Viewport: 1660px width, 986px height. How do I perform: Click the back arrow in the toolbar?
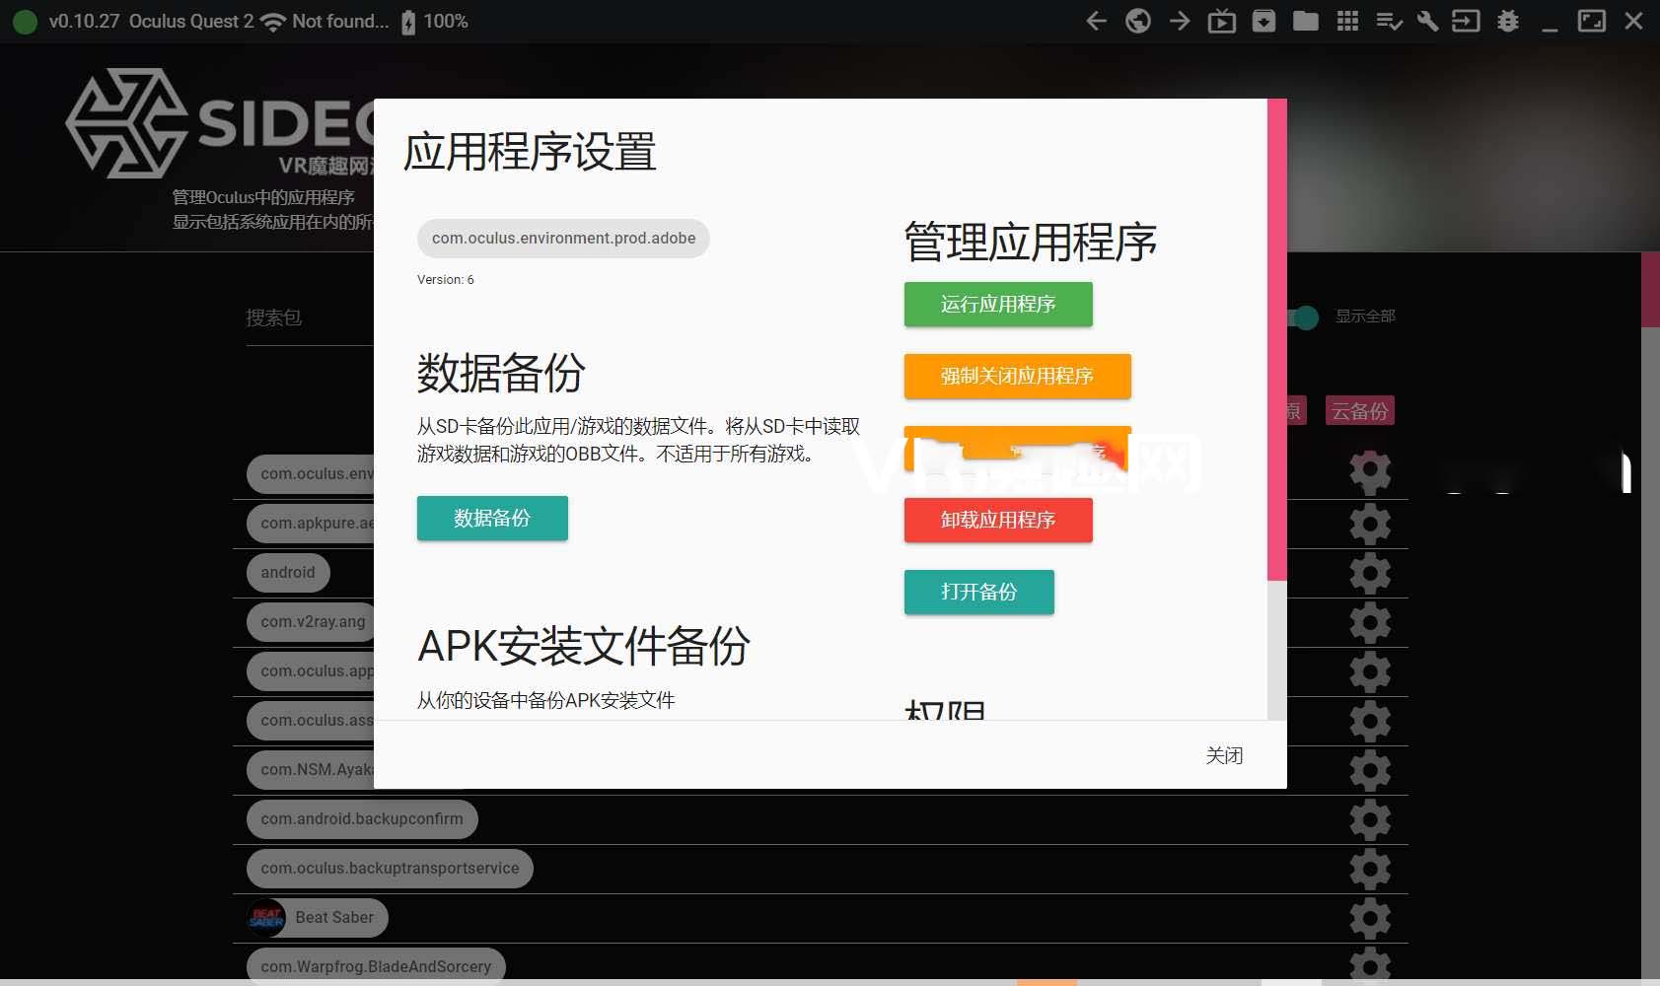pos(1096,21)
